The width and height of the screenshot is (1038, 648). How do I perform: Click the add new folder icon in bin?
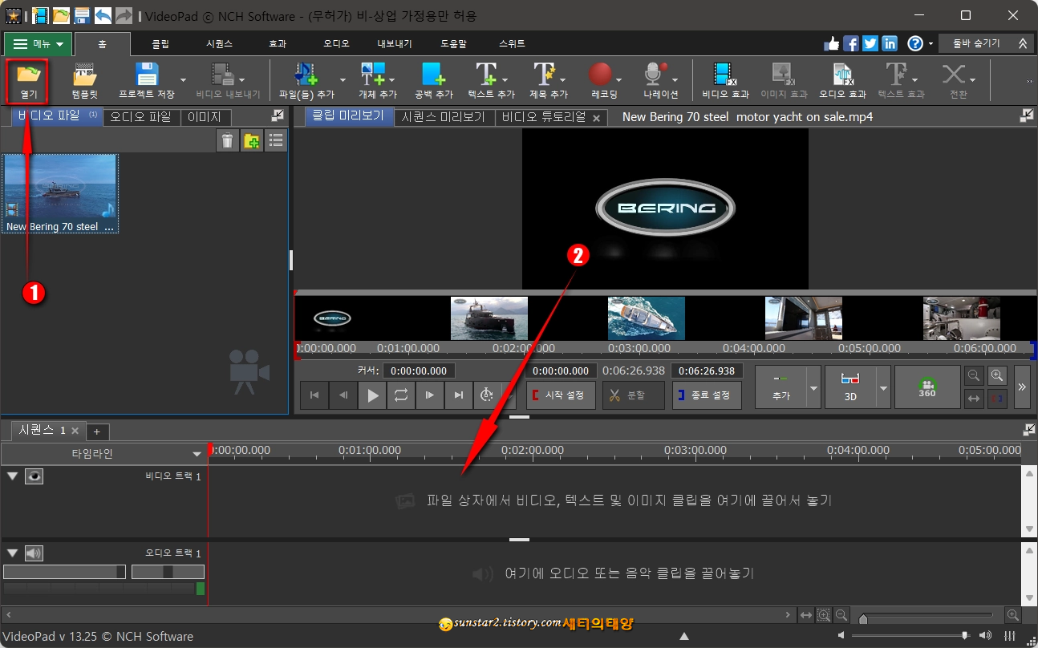(252, 141)
